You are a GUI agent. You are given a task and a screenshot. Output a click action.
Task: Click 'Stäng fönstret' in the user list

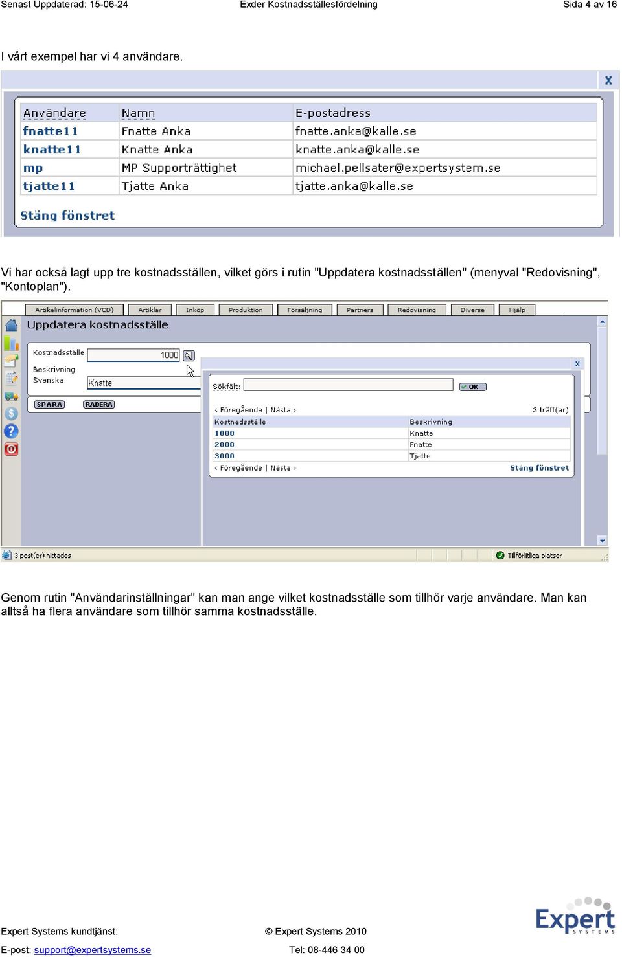pos(67,216)
